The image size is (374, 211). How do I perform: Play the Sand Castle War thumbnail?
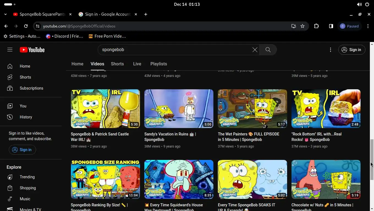click(105, 109)
